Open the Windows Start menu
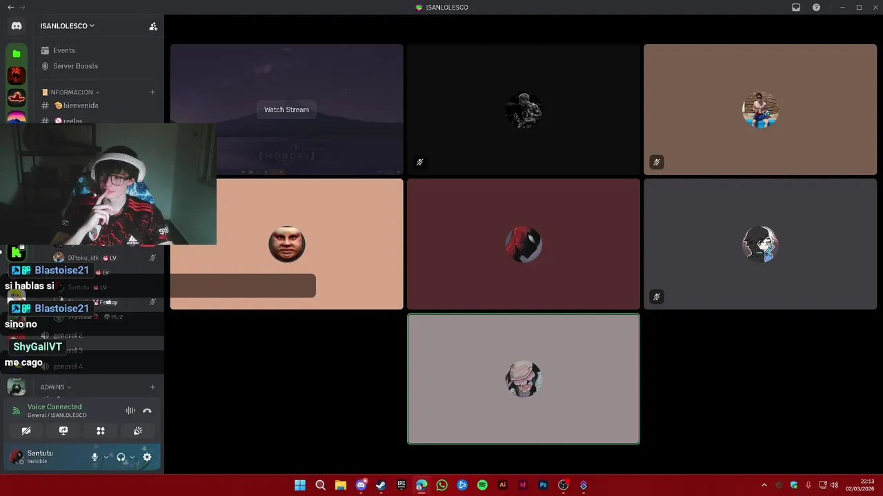Screen dimensions: 883x496 point(300,485)
